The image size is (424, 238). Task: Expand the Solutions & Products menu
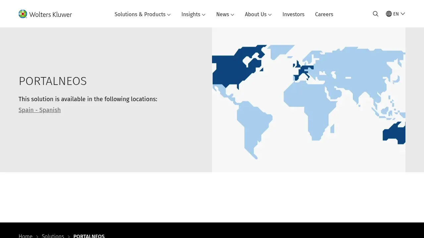(x=142, y=14)
